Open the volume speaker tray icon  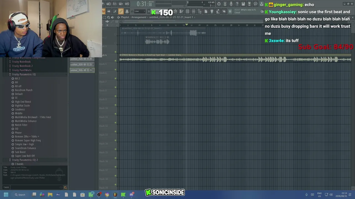(x=331, y=195)
